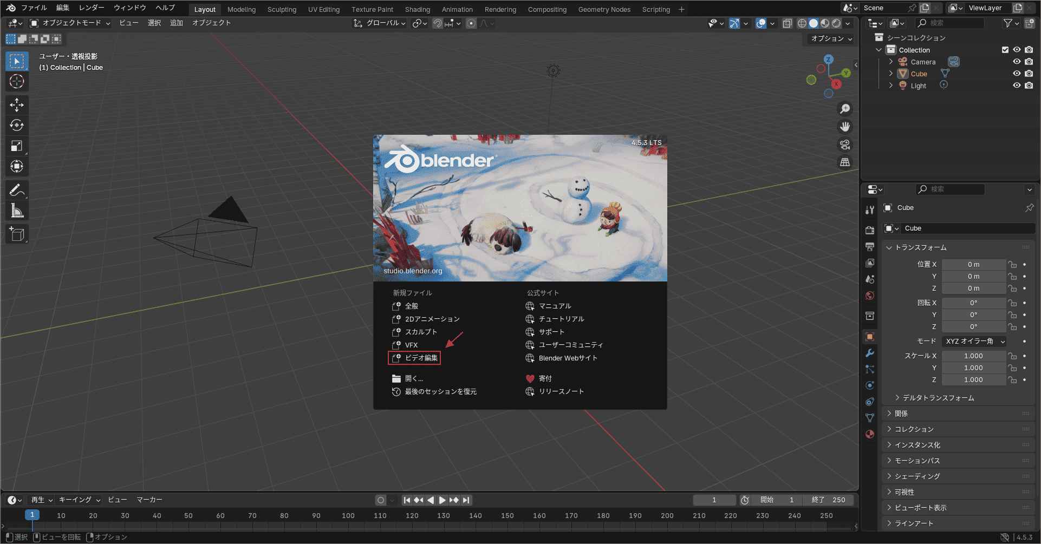Hide the Cube object in outliner

coord(1017,74)
